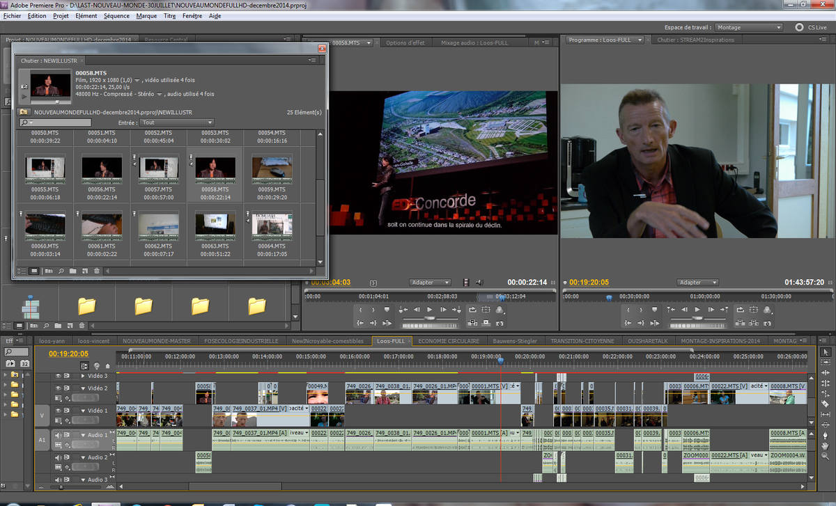836x506 pixels.
Task: Toggle Loop playback in Source monitor
Action: pyautogui.click(x=473, y=310)
